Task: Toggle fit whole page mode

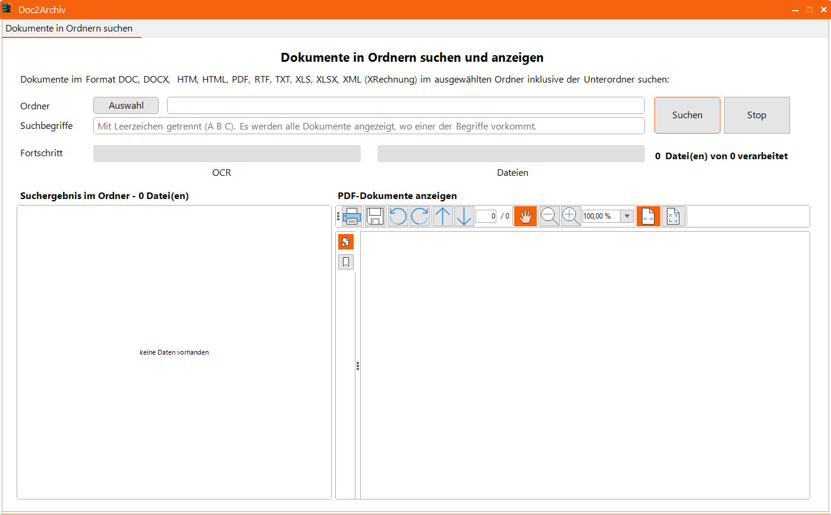Action: click(673, 216)
